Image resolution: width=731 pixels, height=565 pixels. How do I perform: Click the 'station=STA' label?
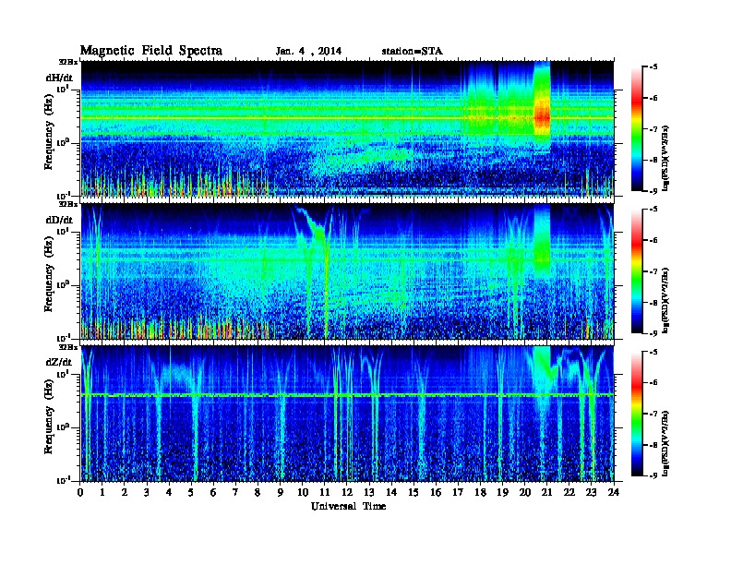[x=413, y=52]
